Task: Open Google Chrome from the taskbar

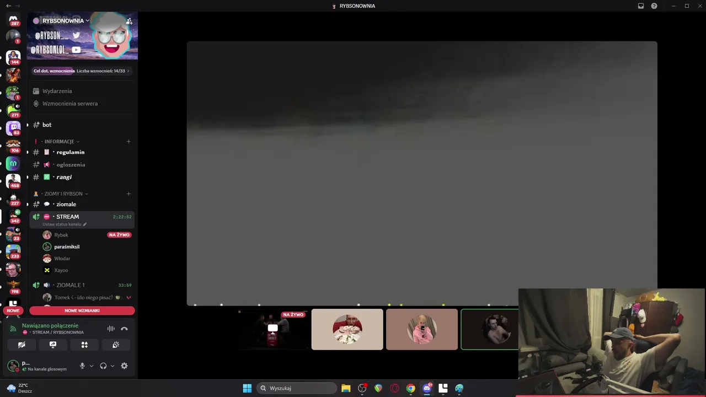Action: pyautogui.click(x=410, y=388)
